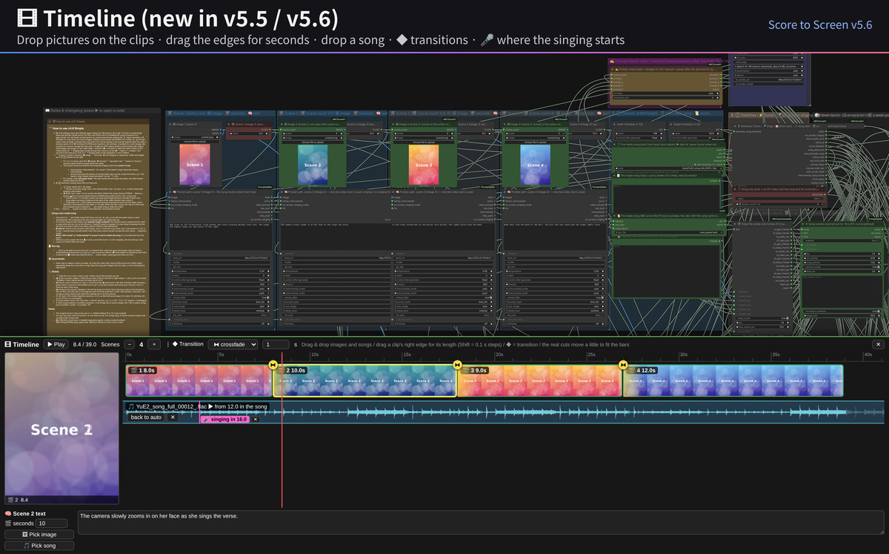The image size is (889, 554).
Task: Click the X next to 'back to auto'
Action: pos(173,418)
